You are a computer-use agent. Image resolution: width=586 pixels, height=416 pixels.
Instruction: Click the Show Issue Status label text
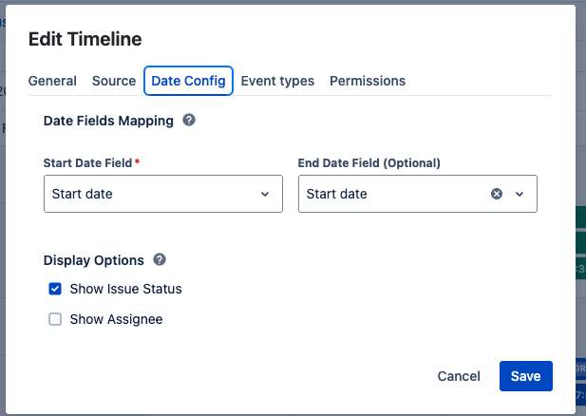(x=125, y=289)
